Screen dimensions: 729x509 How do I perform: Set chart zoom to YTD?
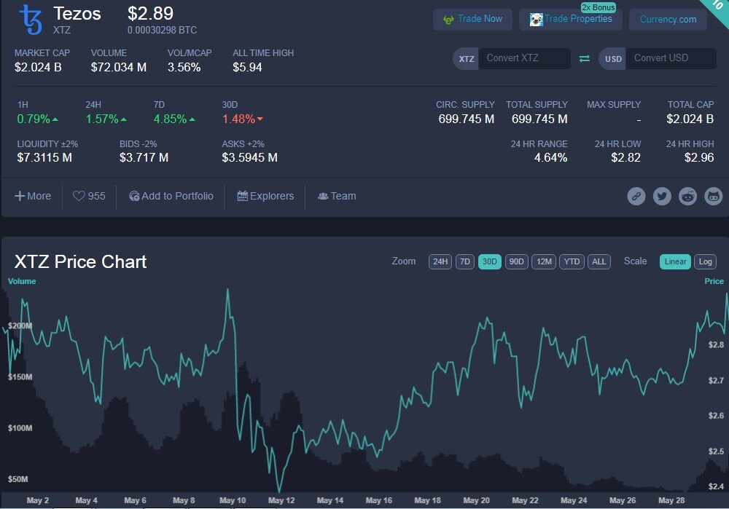pyautogui.click(x=572, y=261)
